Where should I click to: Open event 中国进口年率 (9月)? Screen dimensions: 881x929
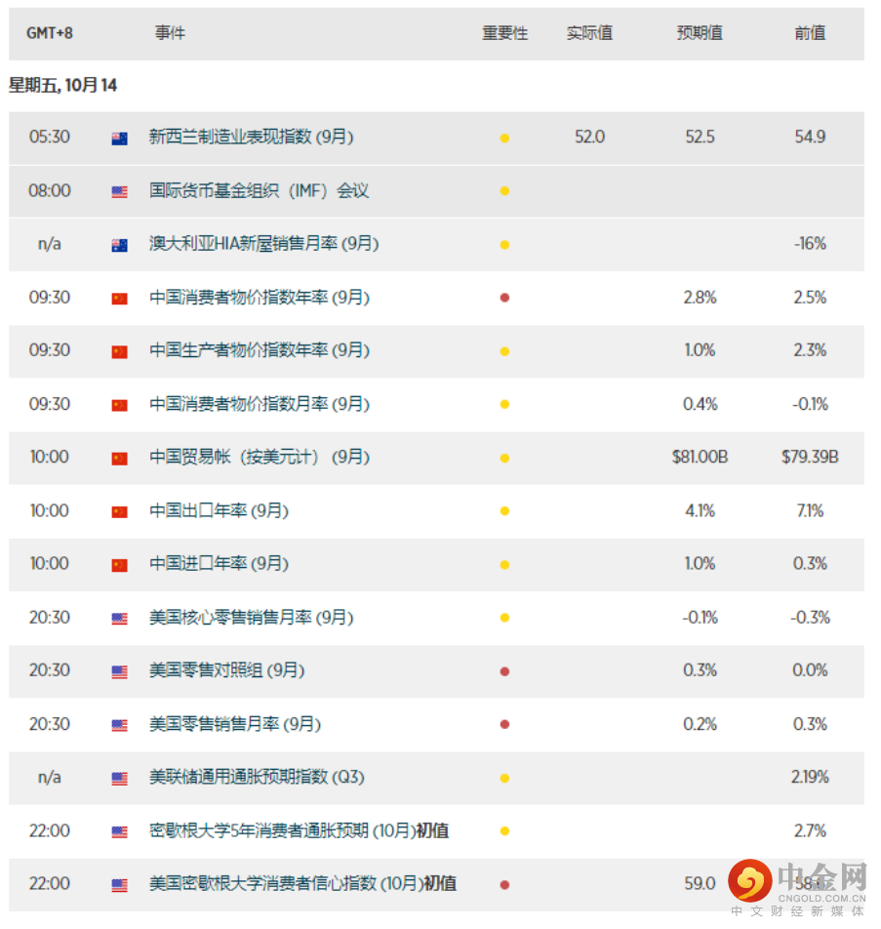[x=219, y=563]
